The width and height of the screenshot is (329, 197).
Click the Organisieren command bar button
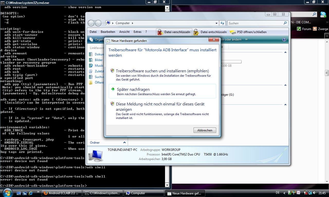96,40
